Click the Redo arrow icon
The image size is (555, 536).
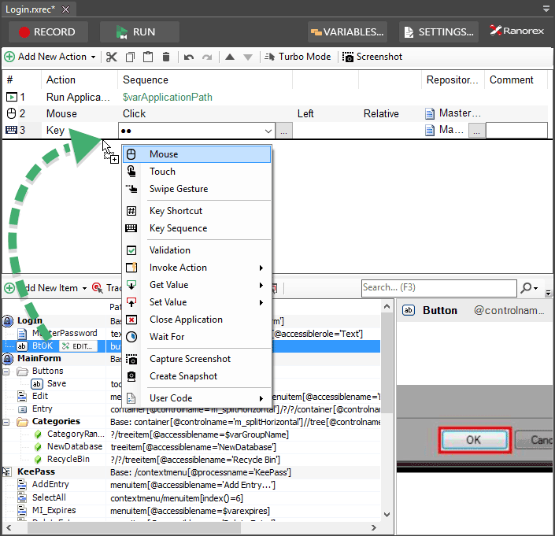(x=207, y=57)
